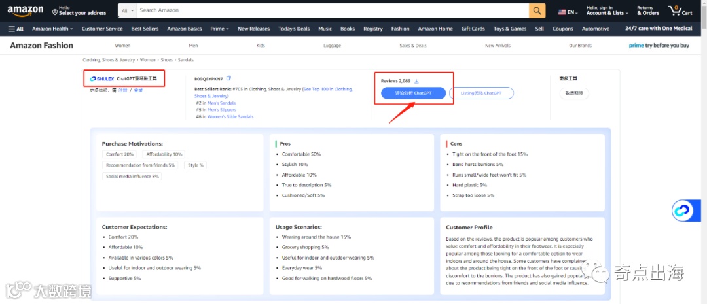The image size is (707, 304).
Task: Click the US flag language icon
Action: coord(562,12)
